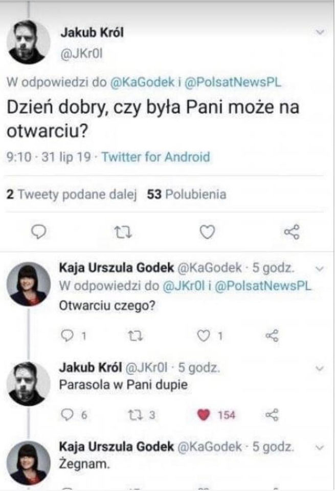The height and width of the screenshot is (491, 335).
Task: Share the "Parasola w Pani dupie" tweet
Action: click(x=272, y=414)
